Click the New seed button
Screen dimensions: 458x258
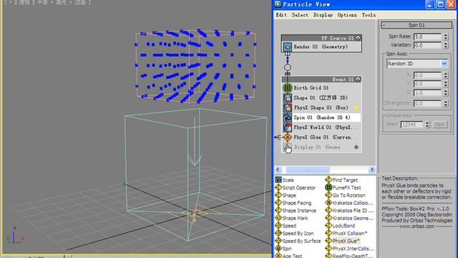point(440,124)
